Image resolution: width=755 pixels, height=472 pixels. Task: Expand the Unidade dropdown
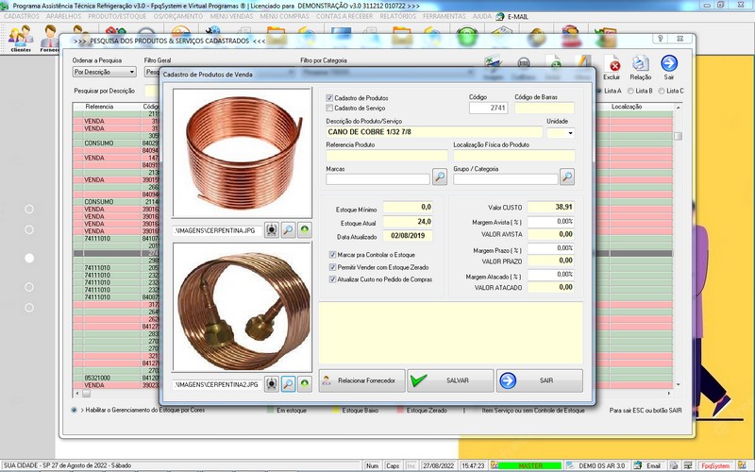coord(570,133)
